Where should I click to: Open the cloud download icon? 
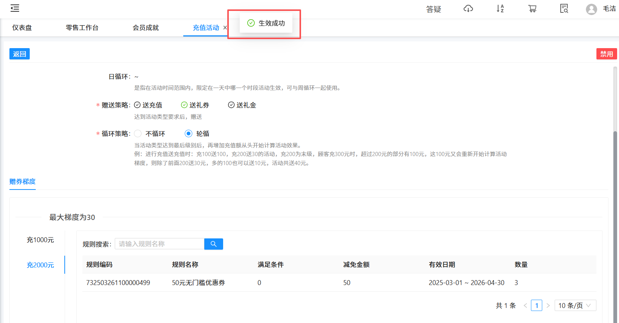click(468, 9)
